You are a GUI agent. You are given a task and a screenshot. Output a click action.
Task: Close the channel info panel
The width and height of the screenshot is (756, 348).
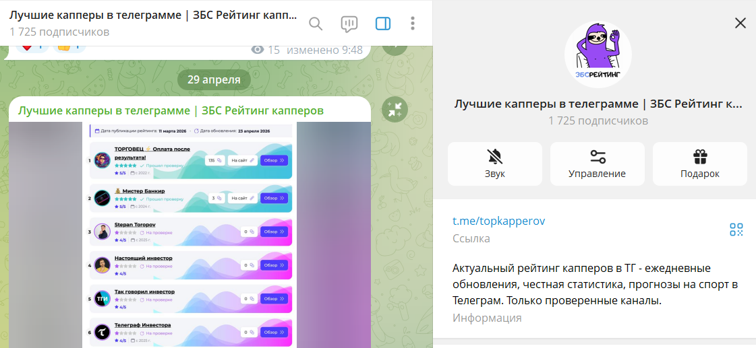[740, 23]
